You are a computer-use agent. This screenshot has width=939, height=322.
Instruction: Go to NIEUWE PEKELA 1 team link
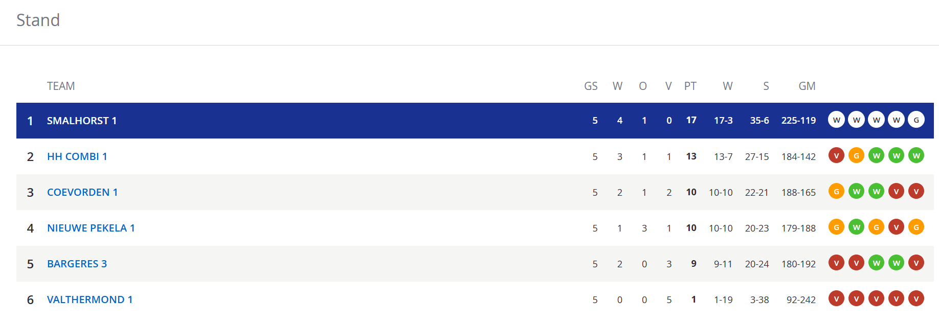pyautogui.click(x=91, y=228)
